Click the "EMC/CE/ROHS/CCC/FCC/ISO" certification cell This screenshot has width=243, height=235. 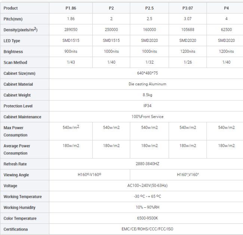[x=147, y=229]
